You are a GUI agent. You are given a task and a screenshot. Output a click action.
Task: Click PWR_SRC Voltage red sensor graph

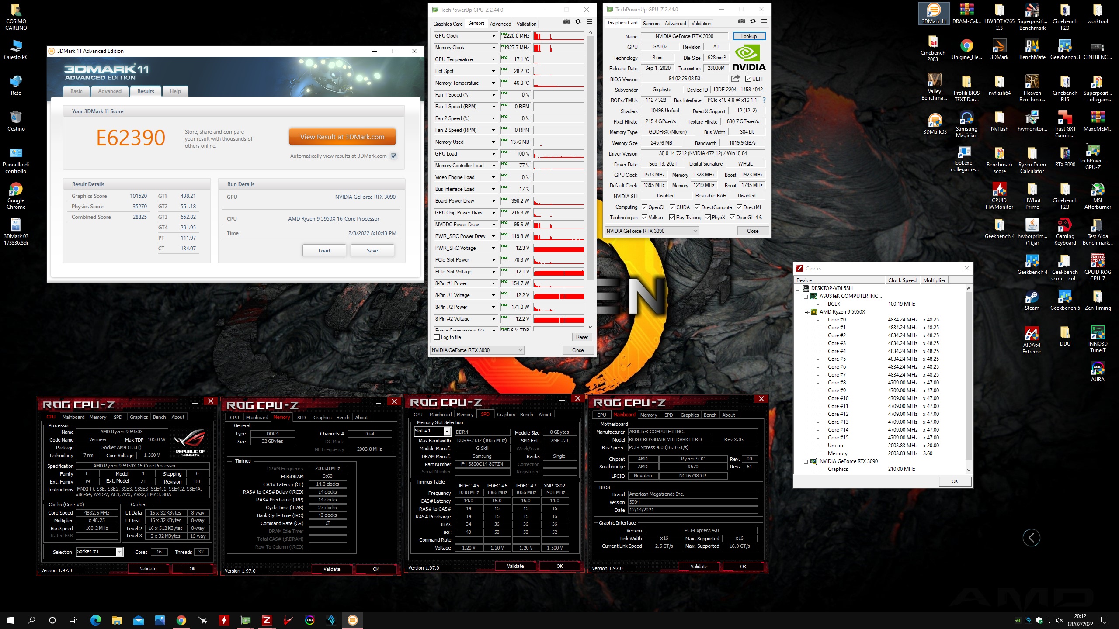(x=559, y=248)
